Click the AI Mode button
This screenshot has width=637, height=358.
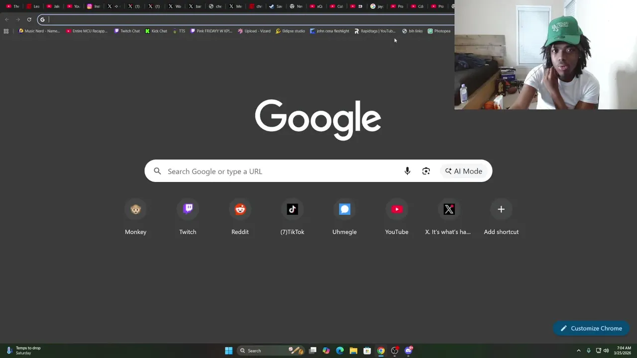coord(464,171)
